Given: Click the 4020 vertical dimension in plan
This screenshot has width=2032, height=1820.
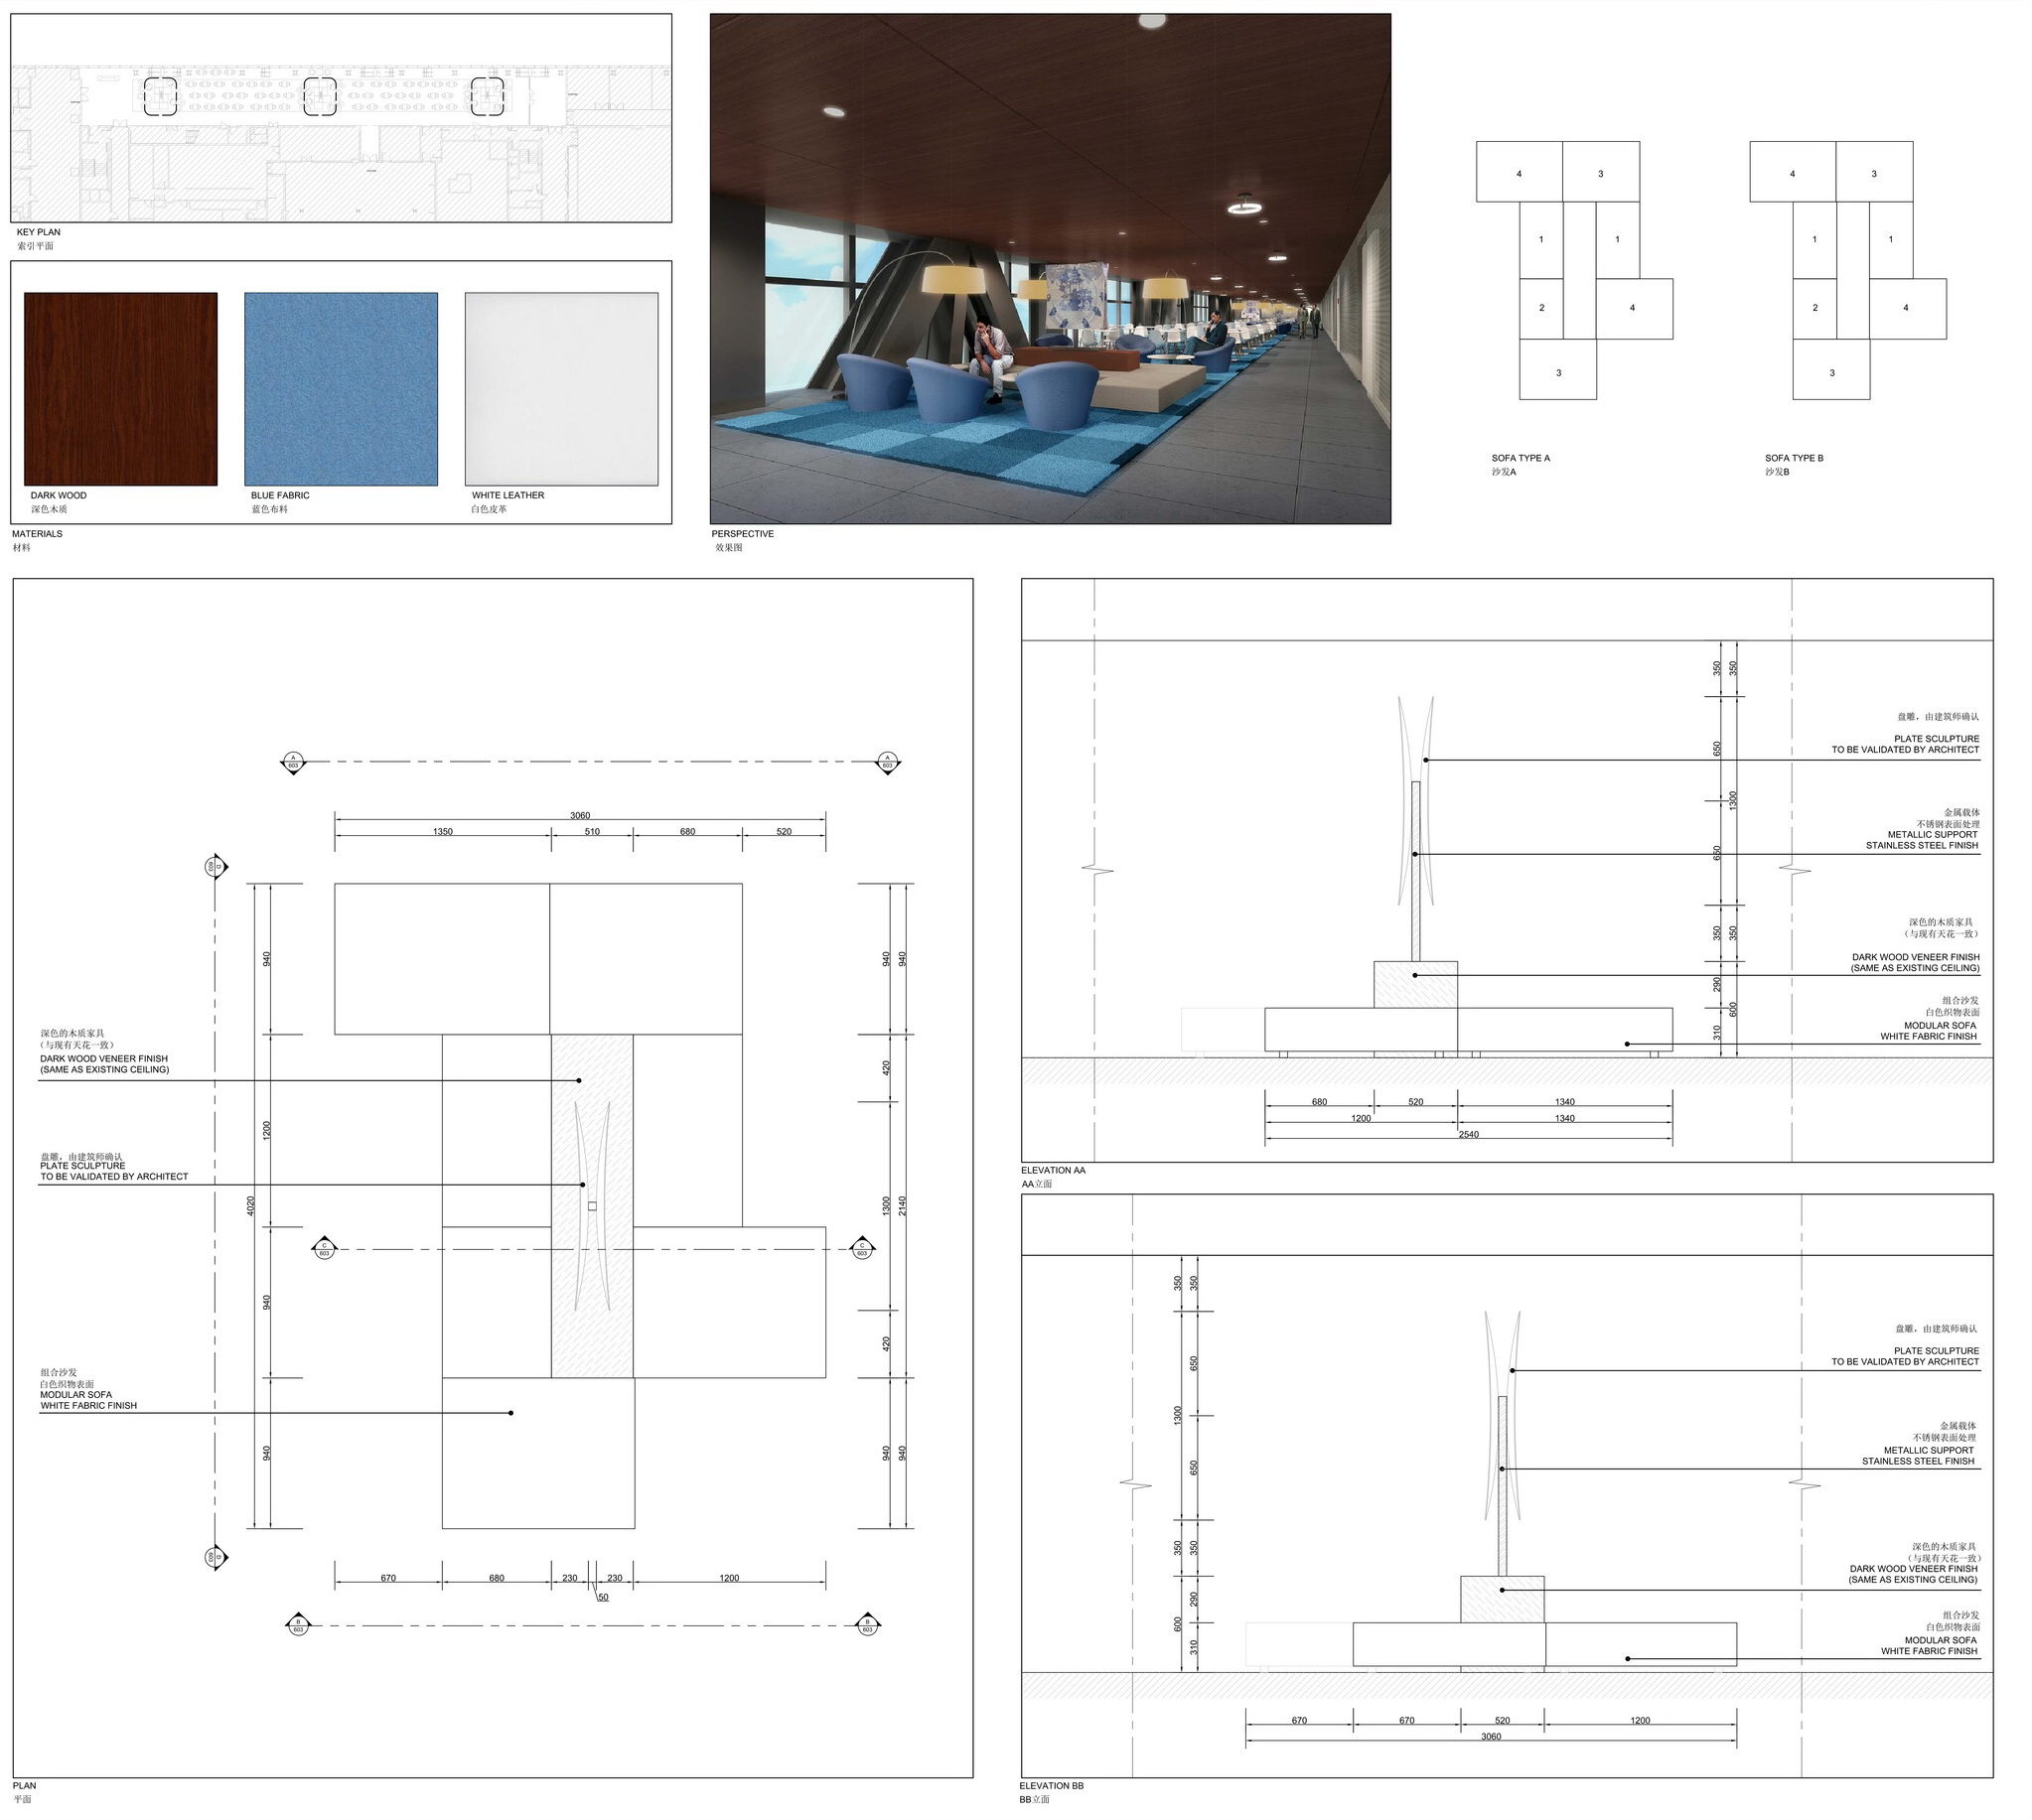Looking at the screenshot, I should (x=251, y=1205).
